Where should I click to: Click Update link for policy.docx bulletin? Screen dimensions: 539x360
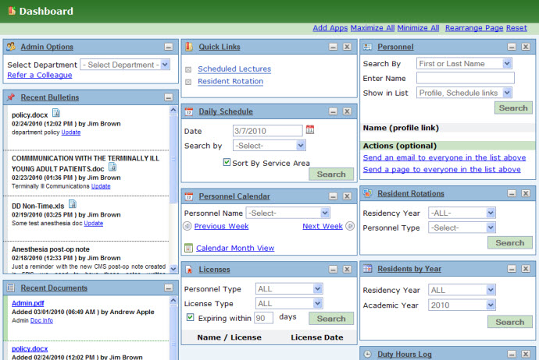[71, 132]
